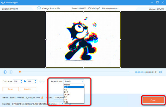Image resolution: width=166 pixels, height=107 pixels.
Task: Select 1:1 aspect ratio option
Action: (74, 100)
